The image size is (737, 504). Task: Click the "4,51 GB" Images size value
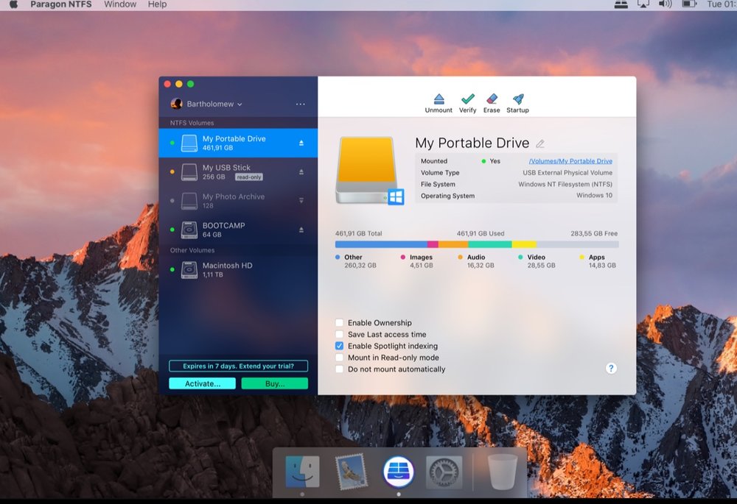point(421,265)
